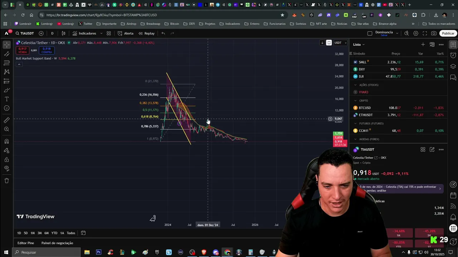Add a symbol to the watchlist
The image size is (458, 257).
coord(423,45)
